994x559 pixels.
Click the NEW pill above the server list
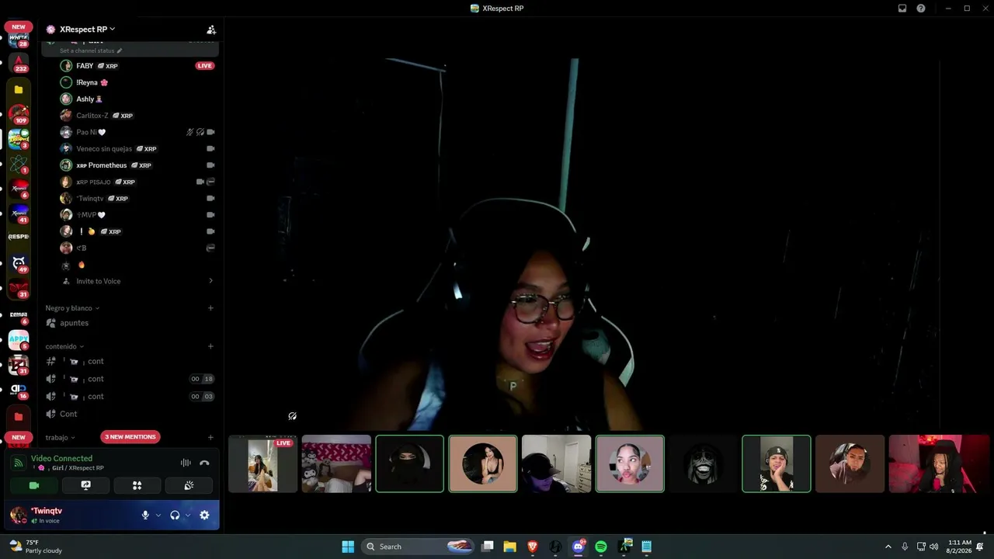[x=19, y=26]
